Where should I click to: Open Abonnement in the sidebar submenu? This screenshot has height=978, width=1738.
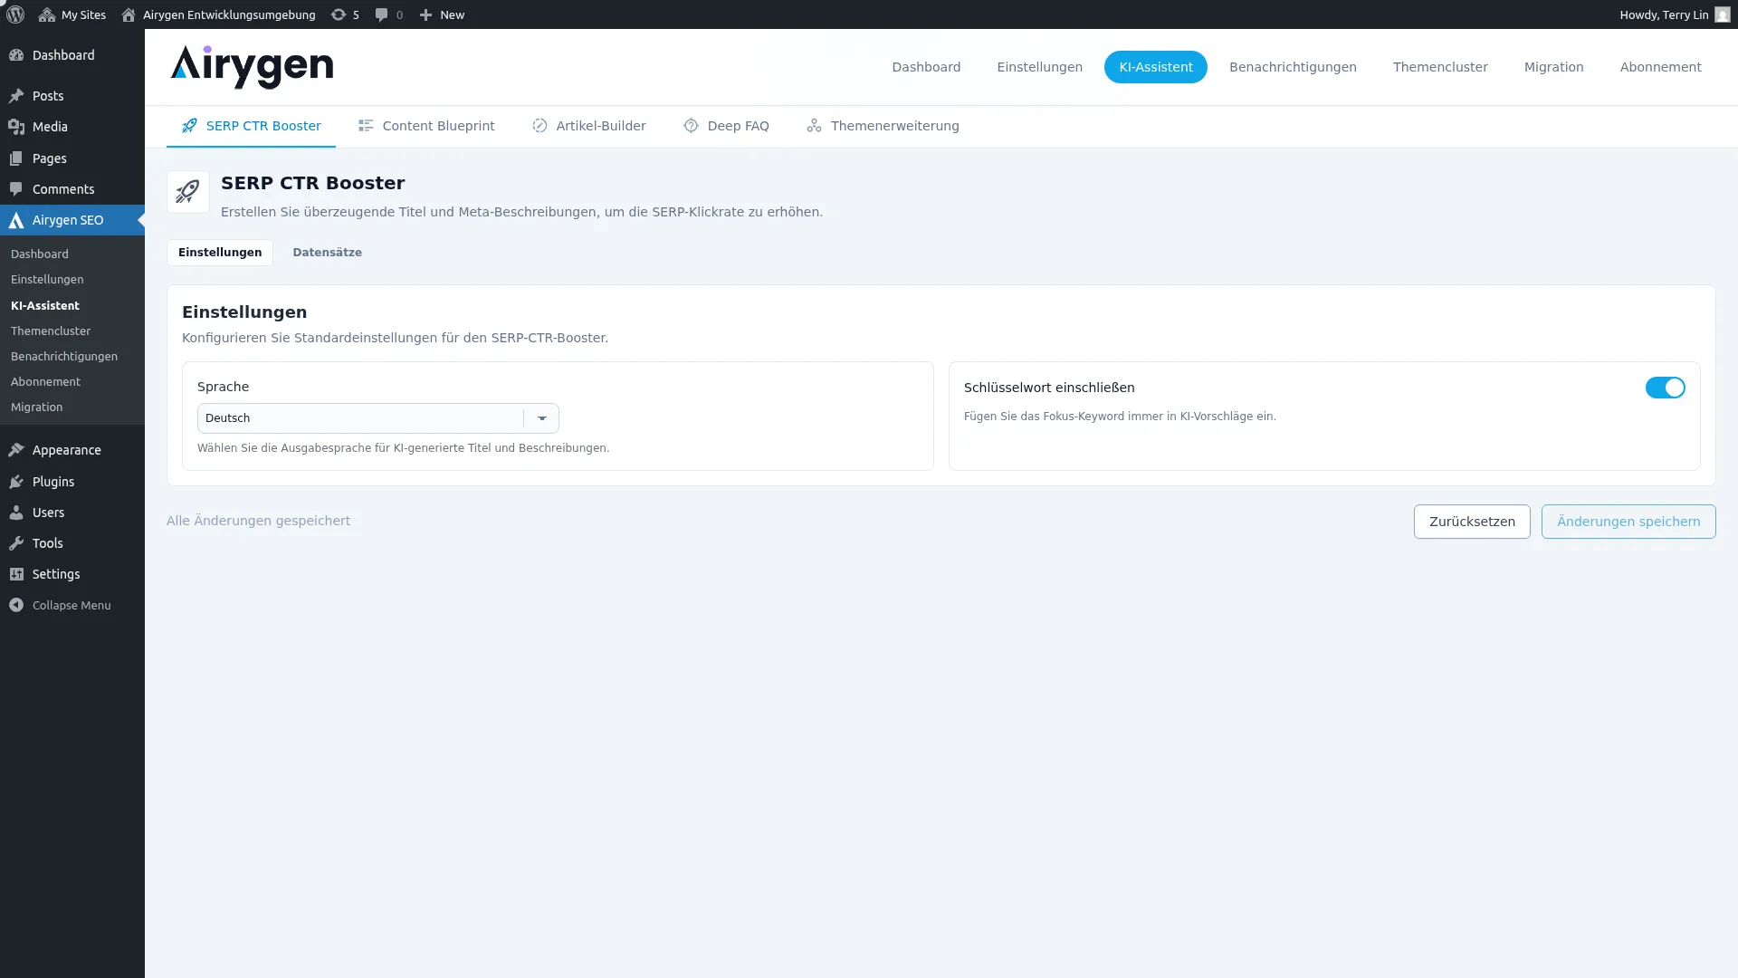click(45, 382)
